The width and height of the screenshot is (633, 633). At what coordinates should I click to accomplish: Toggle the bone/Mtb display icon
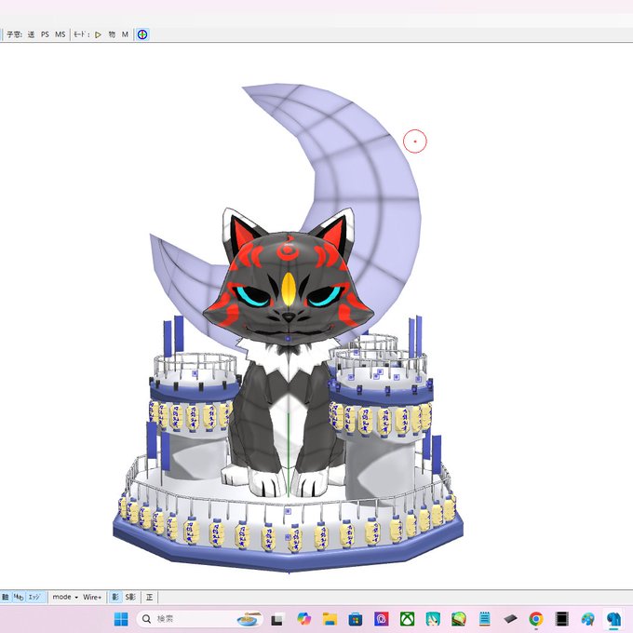19,597
